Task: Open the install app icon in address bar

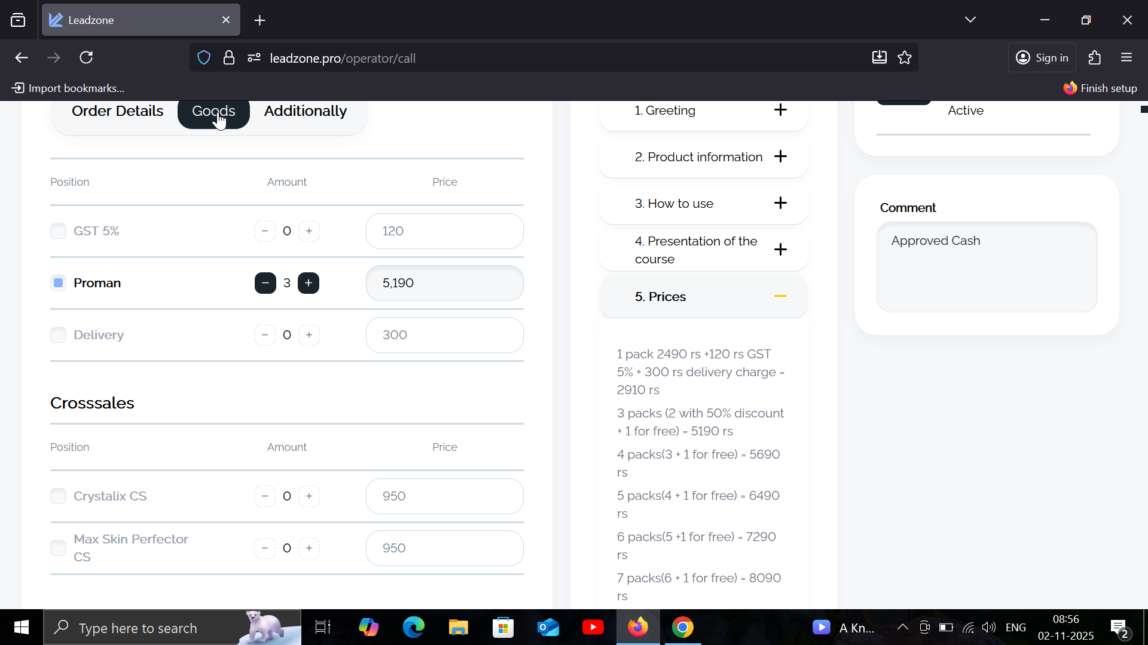Action: coord(879,58)
